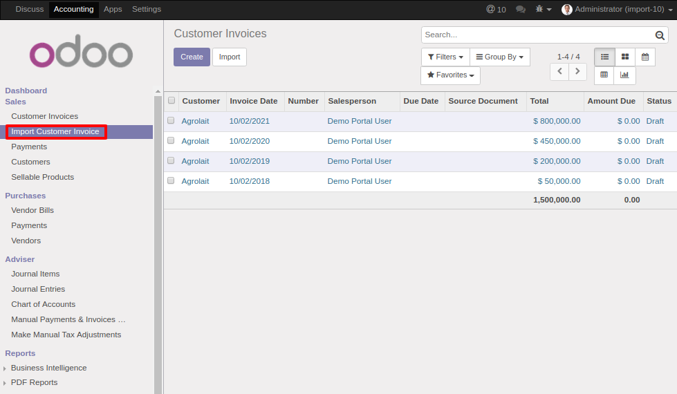This screenshot has height=394, width=677.
Task: Open the pivot table view
Action: pos(604,75)
